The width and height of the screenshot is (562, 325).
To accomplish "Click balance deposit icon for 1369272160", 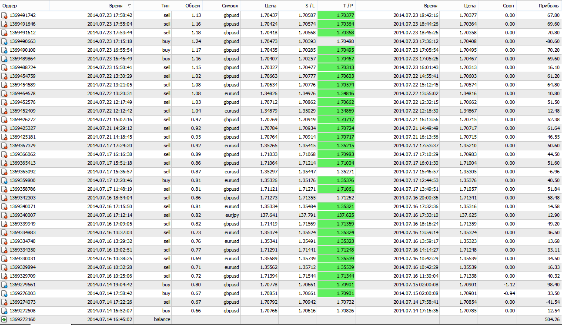I will pos(4,319).
